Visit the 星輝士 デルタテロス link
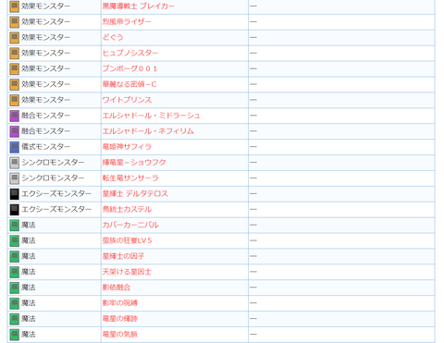Viewport: 444px width, 343px height. pyautogui.click(x=135, y=194)
